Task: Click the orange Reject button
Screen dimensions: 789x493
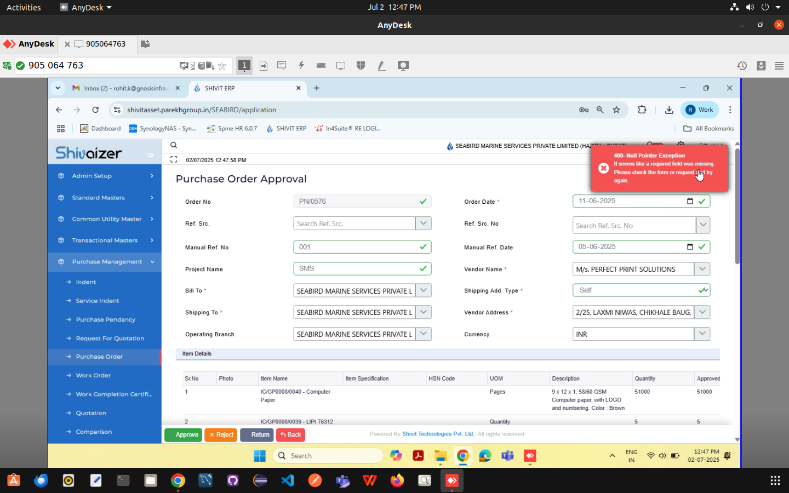Action: (x=221, y=434)
